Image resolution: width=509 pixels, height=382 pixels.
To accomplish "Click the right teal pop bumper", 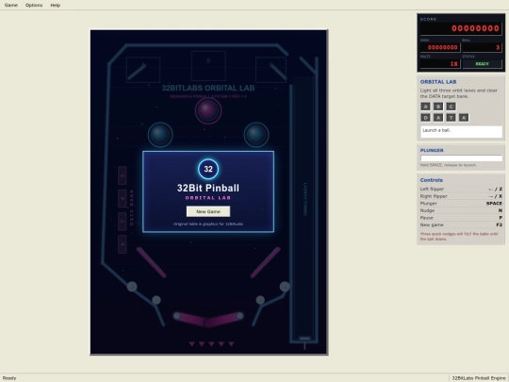I will click(256, 135).
